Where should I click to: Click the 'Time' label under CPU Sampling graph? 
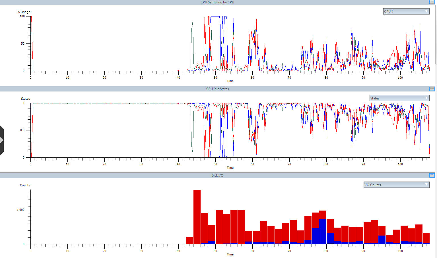pos(230,81)
